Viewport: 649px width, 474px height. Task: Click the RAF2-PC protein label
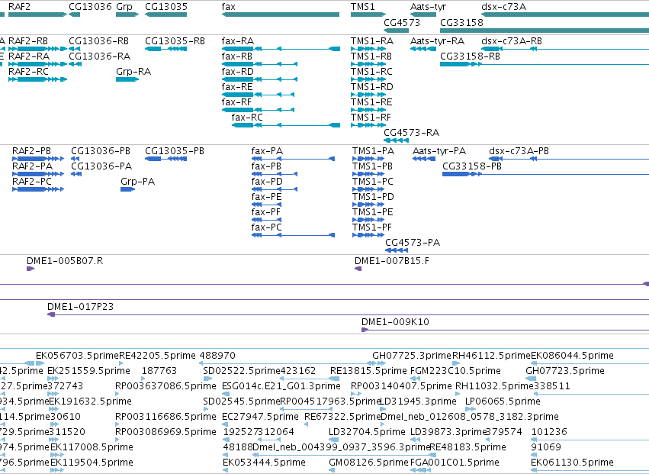point(32,181)
